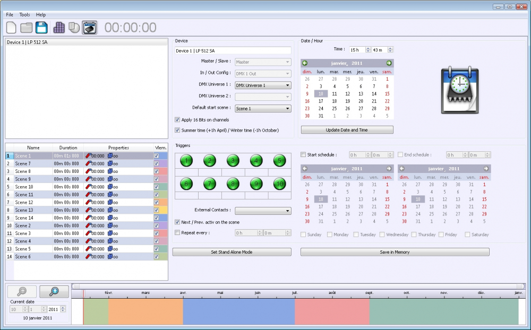The width and height of the screenshot is (531, 330).
Task: Click the New document toolbar icon
Action: pos(12,28)
